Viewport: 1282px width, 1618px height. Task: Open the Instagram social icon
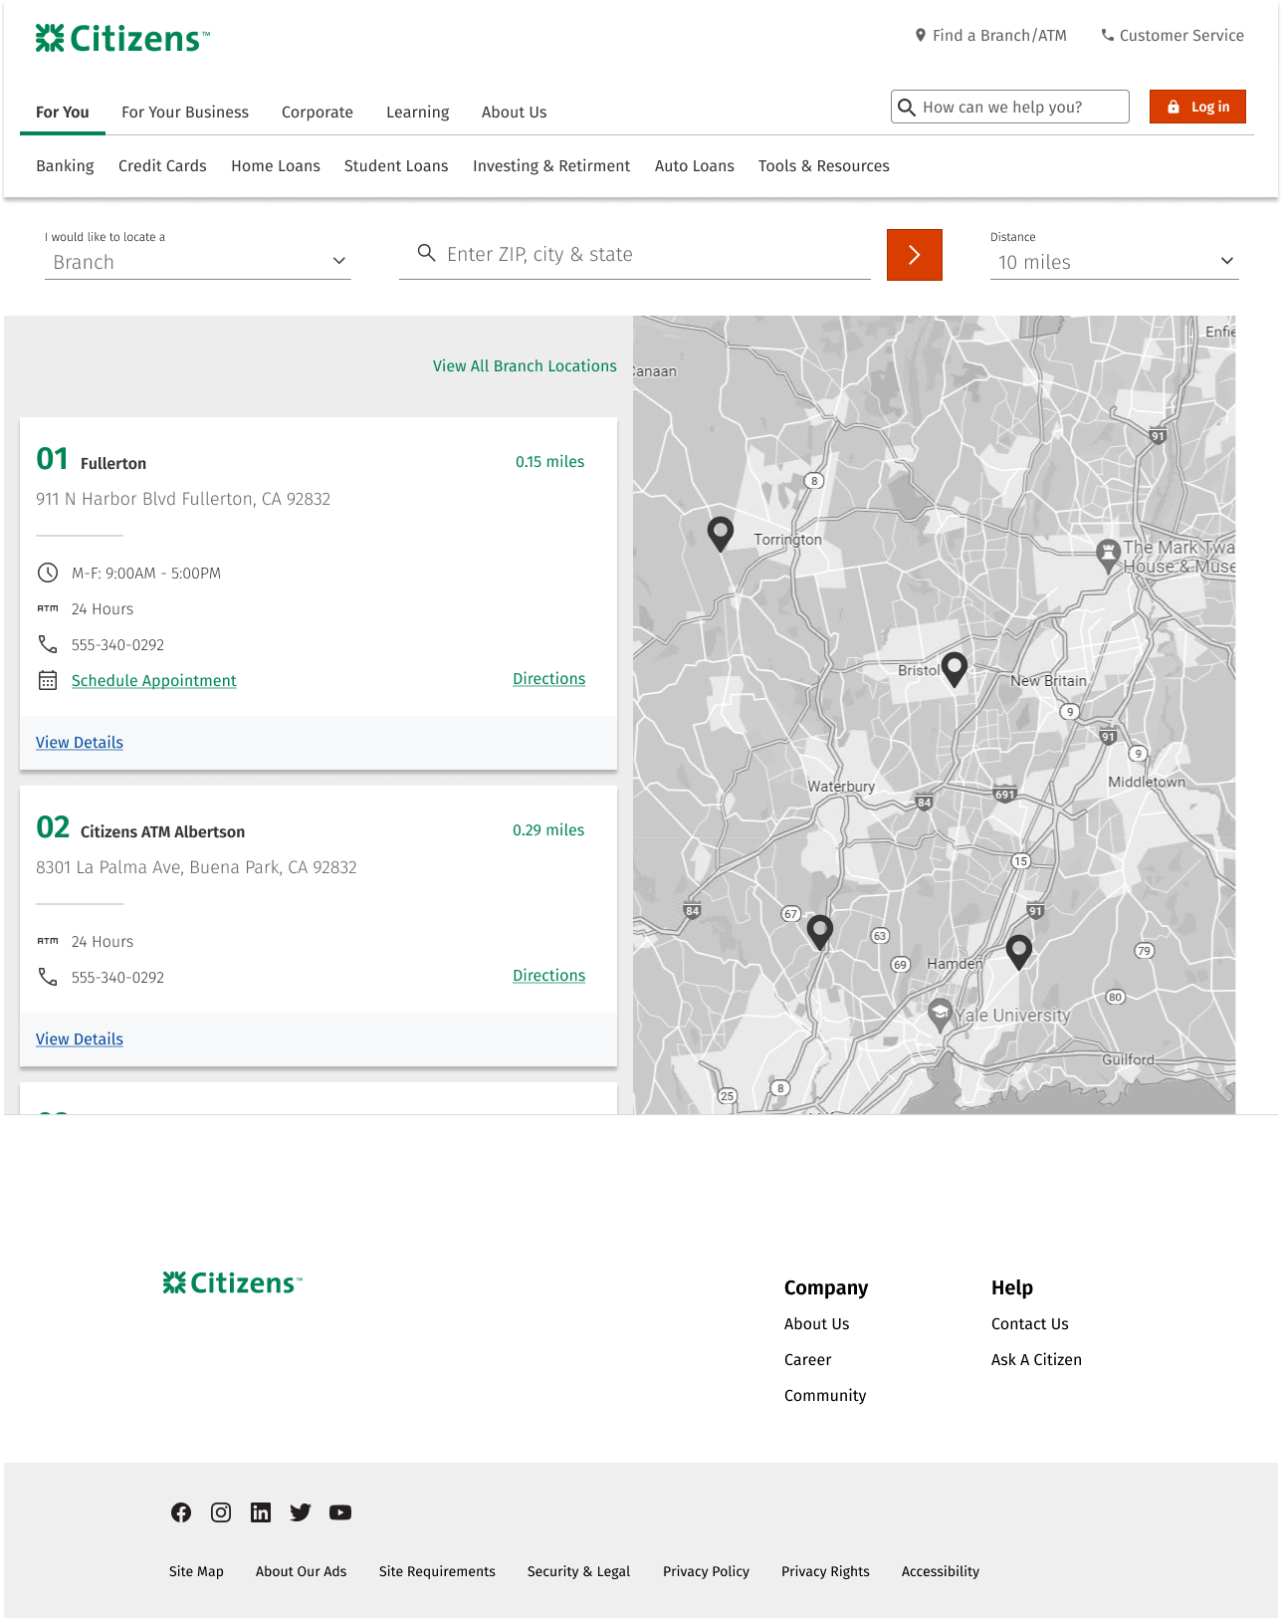221,1512
